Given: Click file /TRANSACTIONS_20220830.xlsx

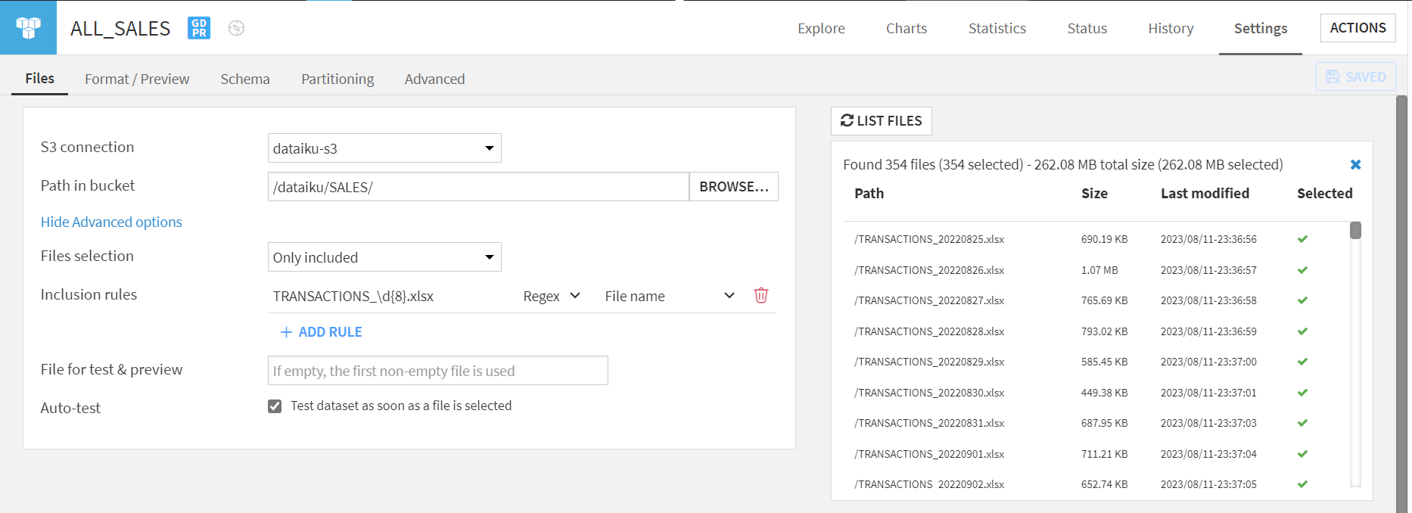Looking at the screenshot, I should click(x=929, y=393).
